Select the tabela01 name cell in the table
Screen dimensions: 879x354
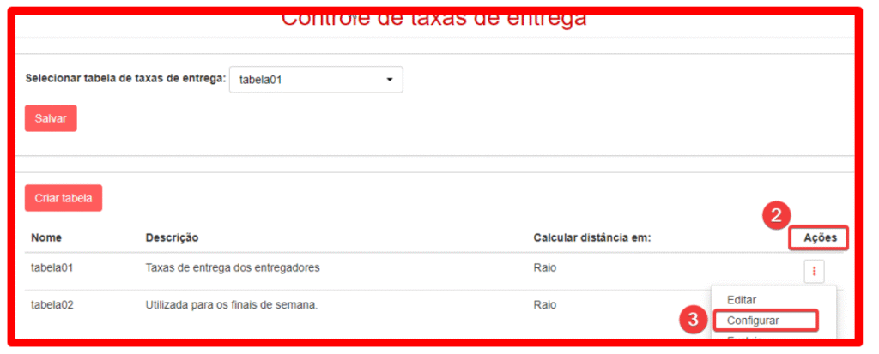coord(52,268)
